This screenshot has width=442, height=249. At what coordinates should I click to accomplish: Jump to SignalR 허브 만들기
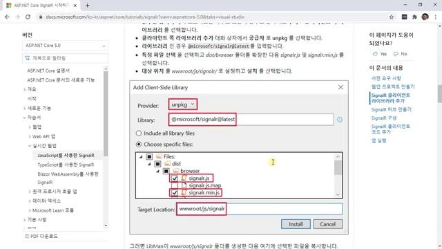392,109
